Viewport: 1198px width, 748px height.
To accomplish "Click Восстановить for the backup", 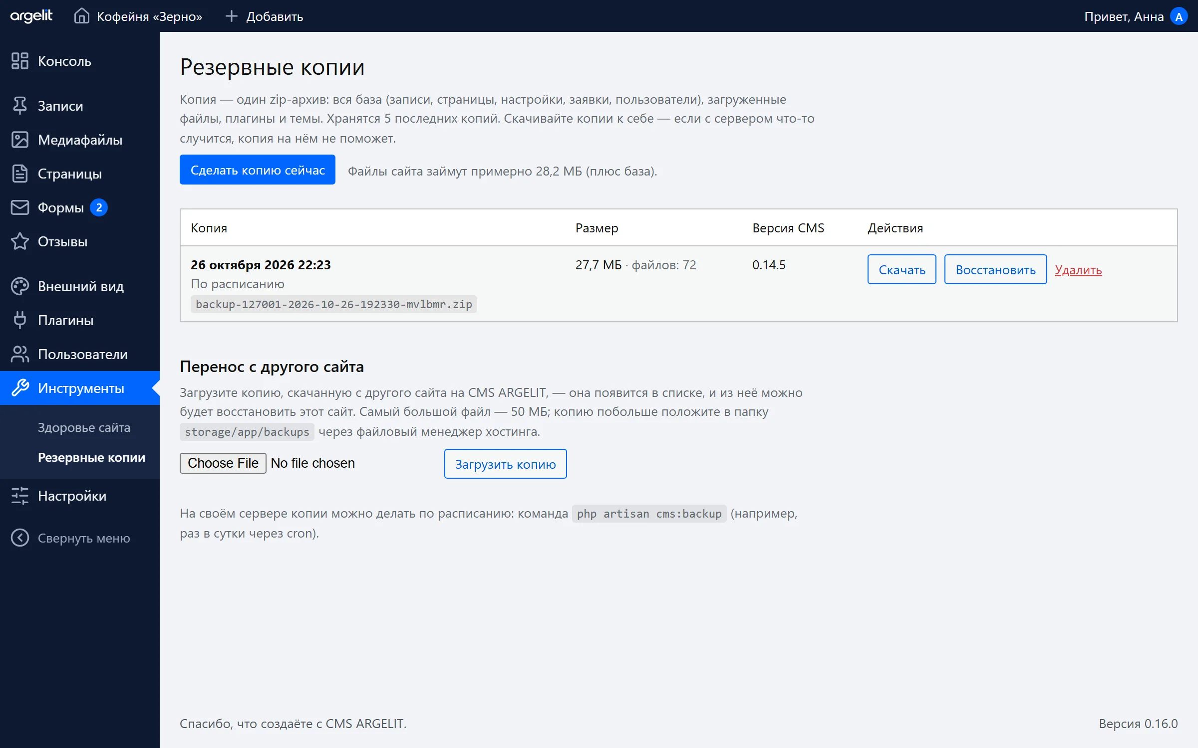I will pyautogui.click(x=995, y=269).
